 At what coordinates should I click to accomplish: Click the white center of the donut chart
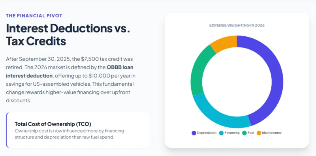pos(237,82)
